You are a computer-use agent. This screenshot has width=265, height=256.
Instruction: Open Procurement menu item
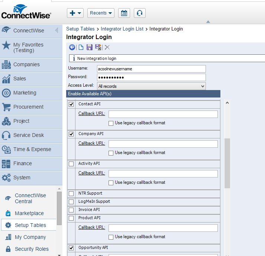(31, 107)
